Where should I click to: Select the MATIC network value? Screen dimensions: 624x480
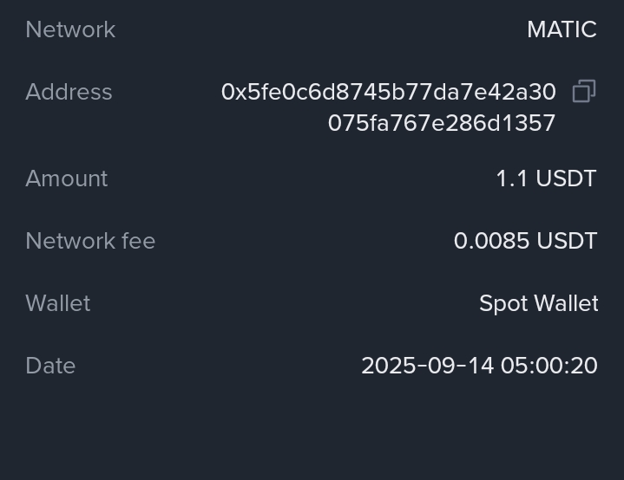pyautogui.click(x=562, y=29)
